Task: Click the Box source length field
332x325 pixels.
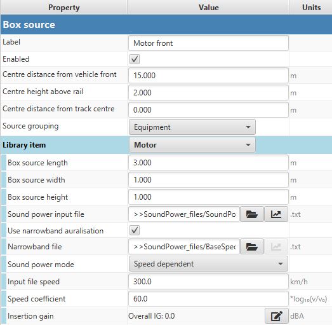Action: tap(208, 163)
